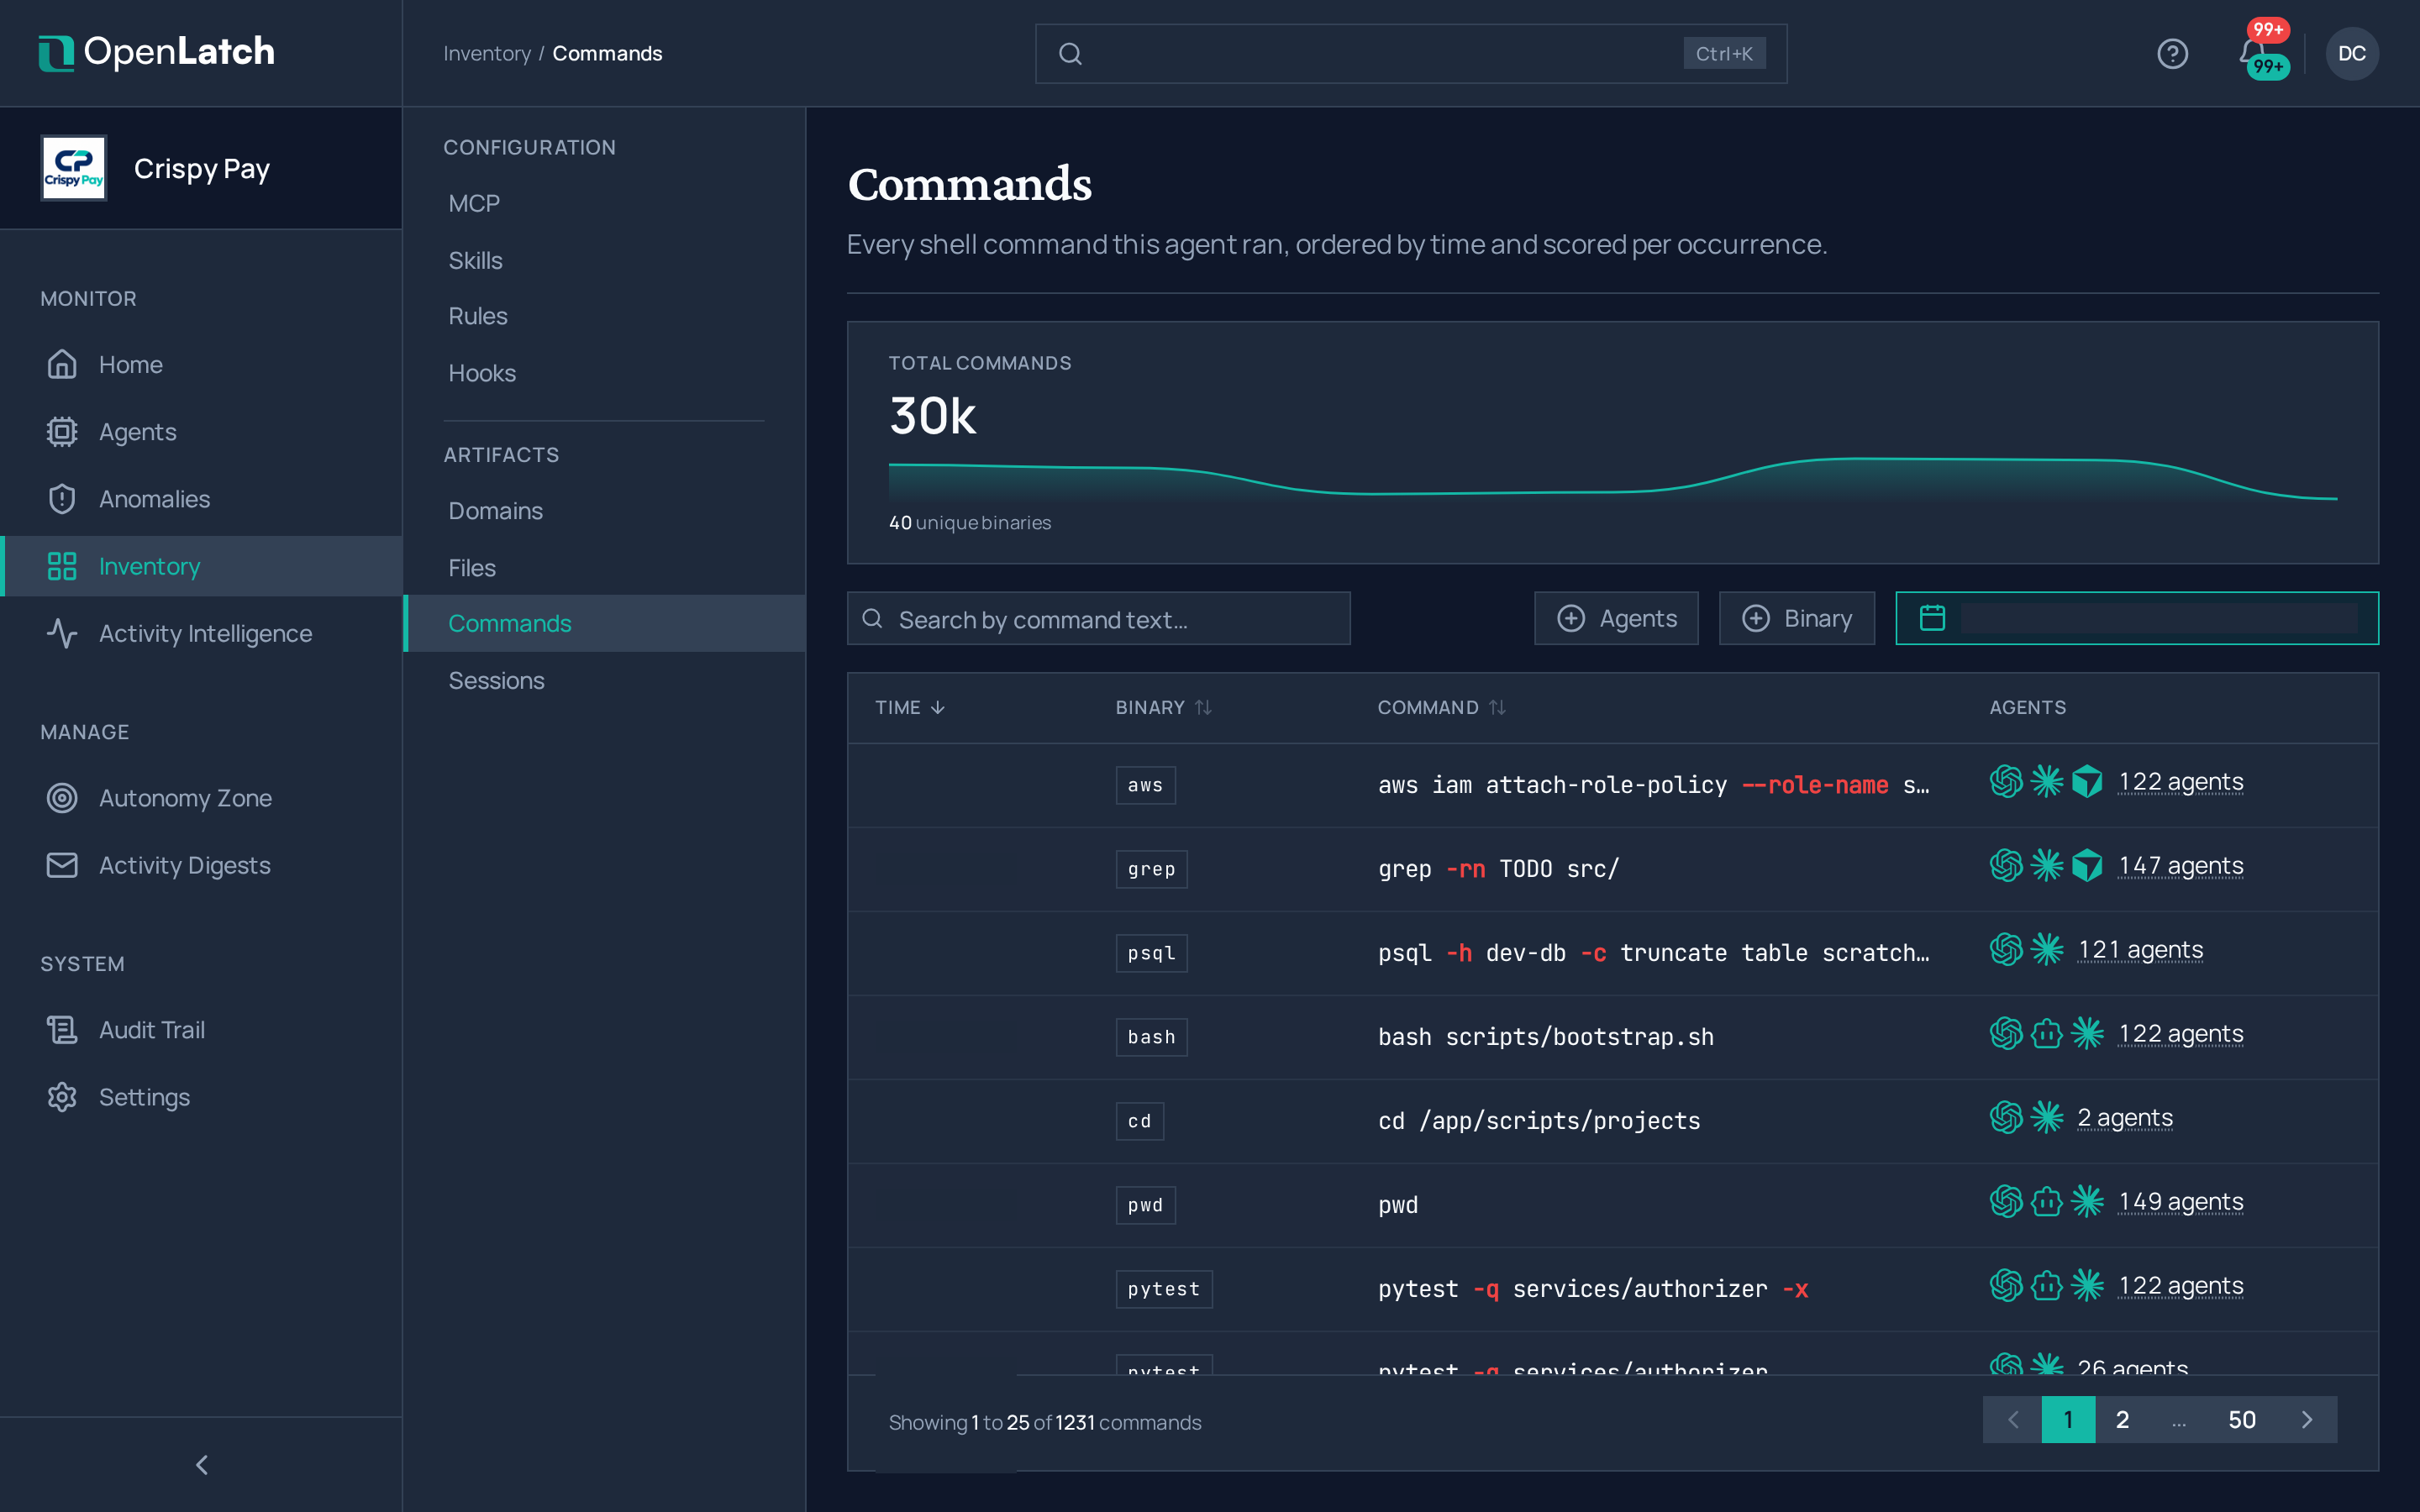
Task: Open Activity Intelligence
Action: pos(201,633)
